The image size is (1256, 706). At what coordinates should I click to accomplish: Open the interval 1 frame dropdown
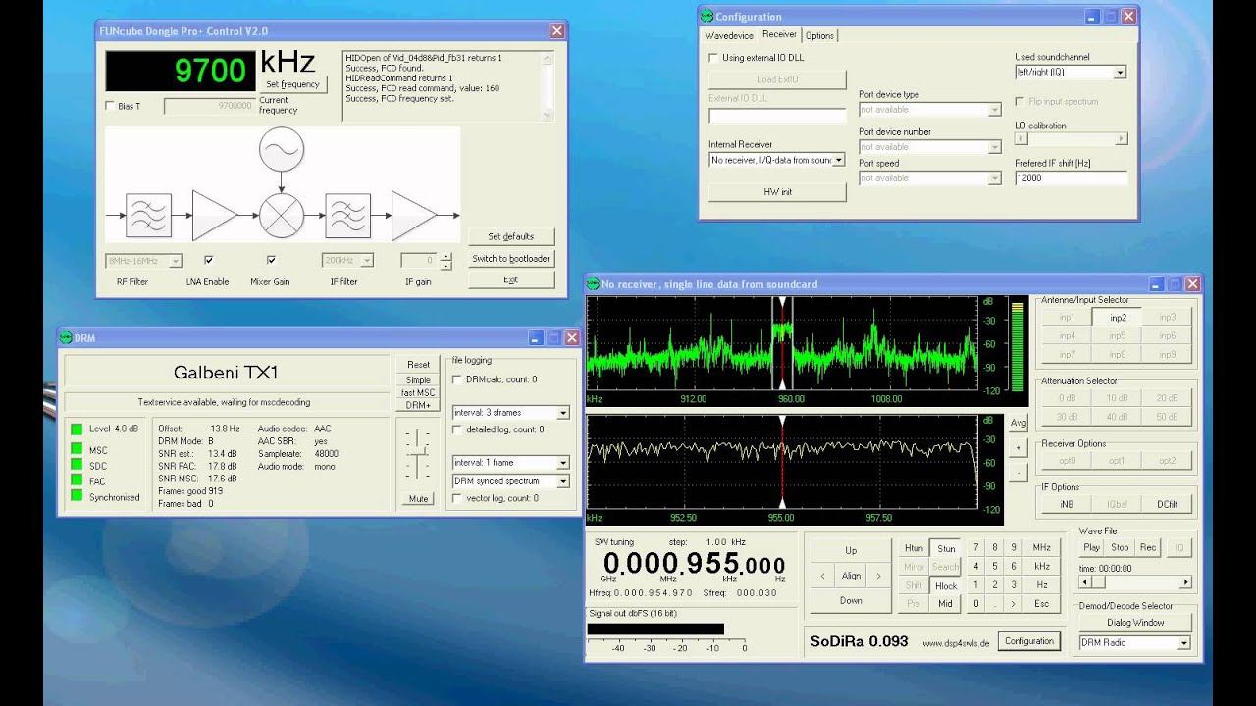pos(562,463)
